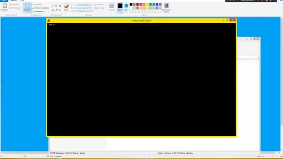Select the Color 2 blue box
283x159 pixels.
126,6
